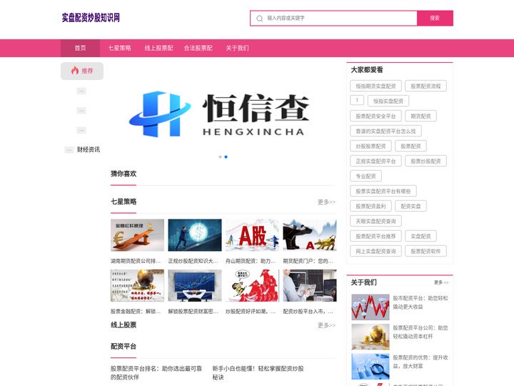Open the trader at monitors thumbnail
Viewport: 514px width, 386px height.
[310, 285]
